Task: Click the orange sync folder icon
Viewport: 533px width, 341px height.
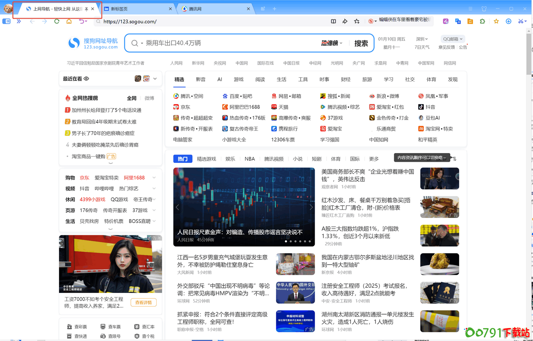Action: (x=470, y=21)
